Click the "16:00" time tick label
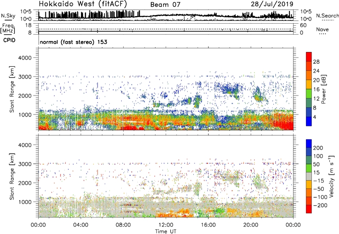 point(208,225)
